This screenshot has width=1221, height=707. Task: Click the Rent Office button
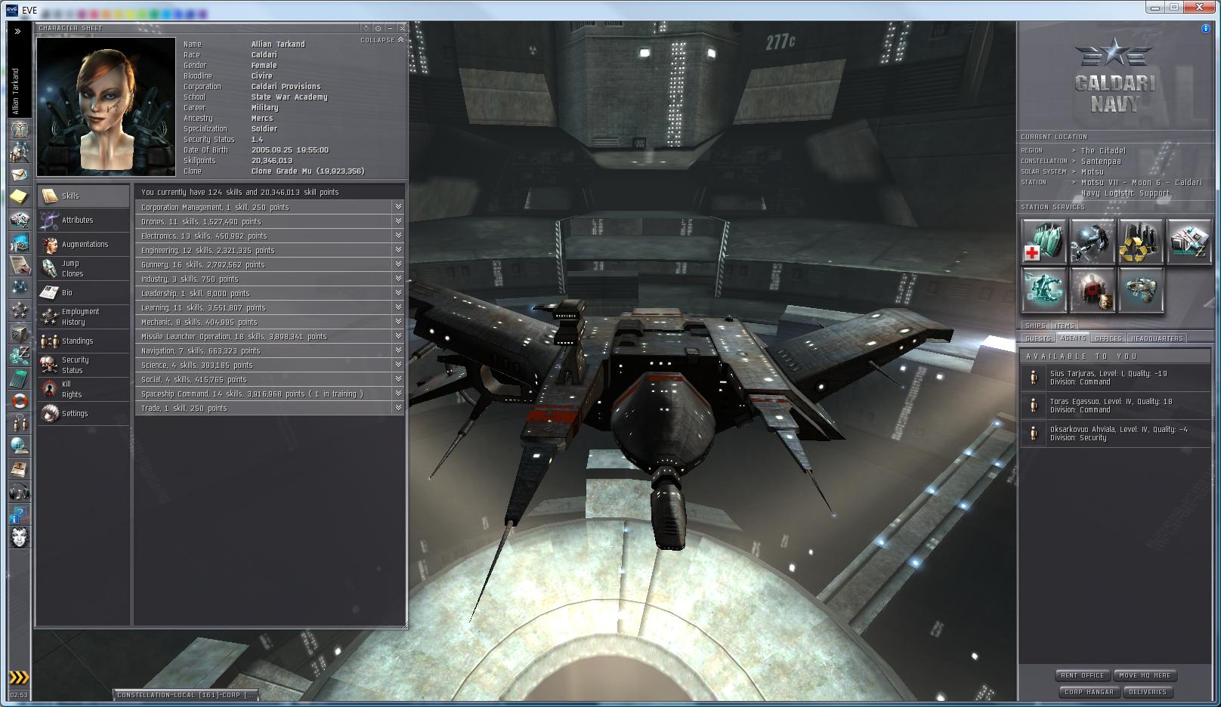point(1083,675)
